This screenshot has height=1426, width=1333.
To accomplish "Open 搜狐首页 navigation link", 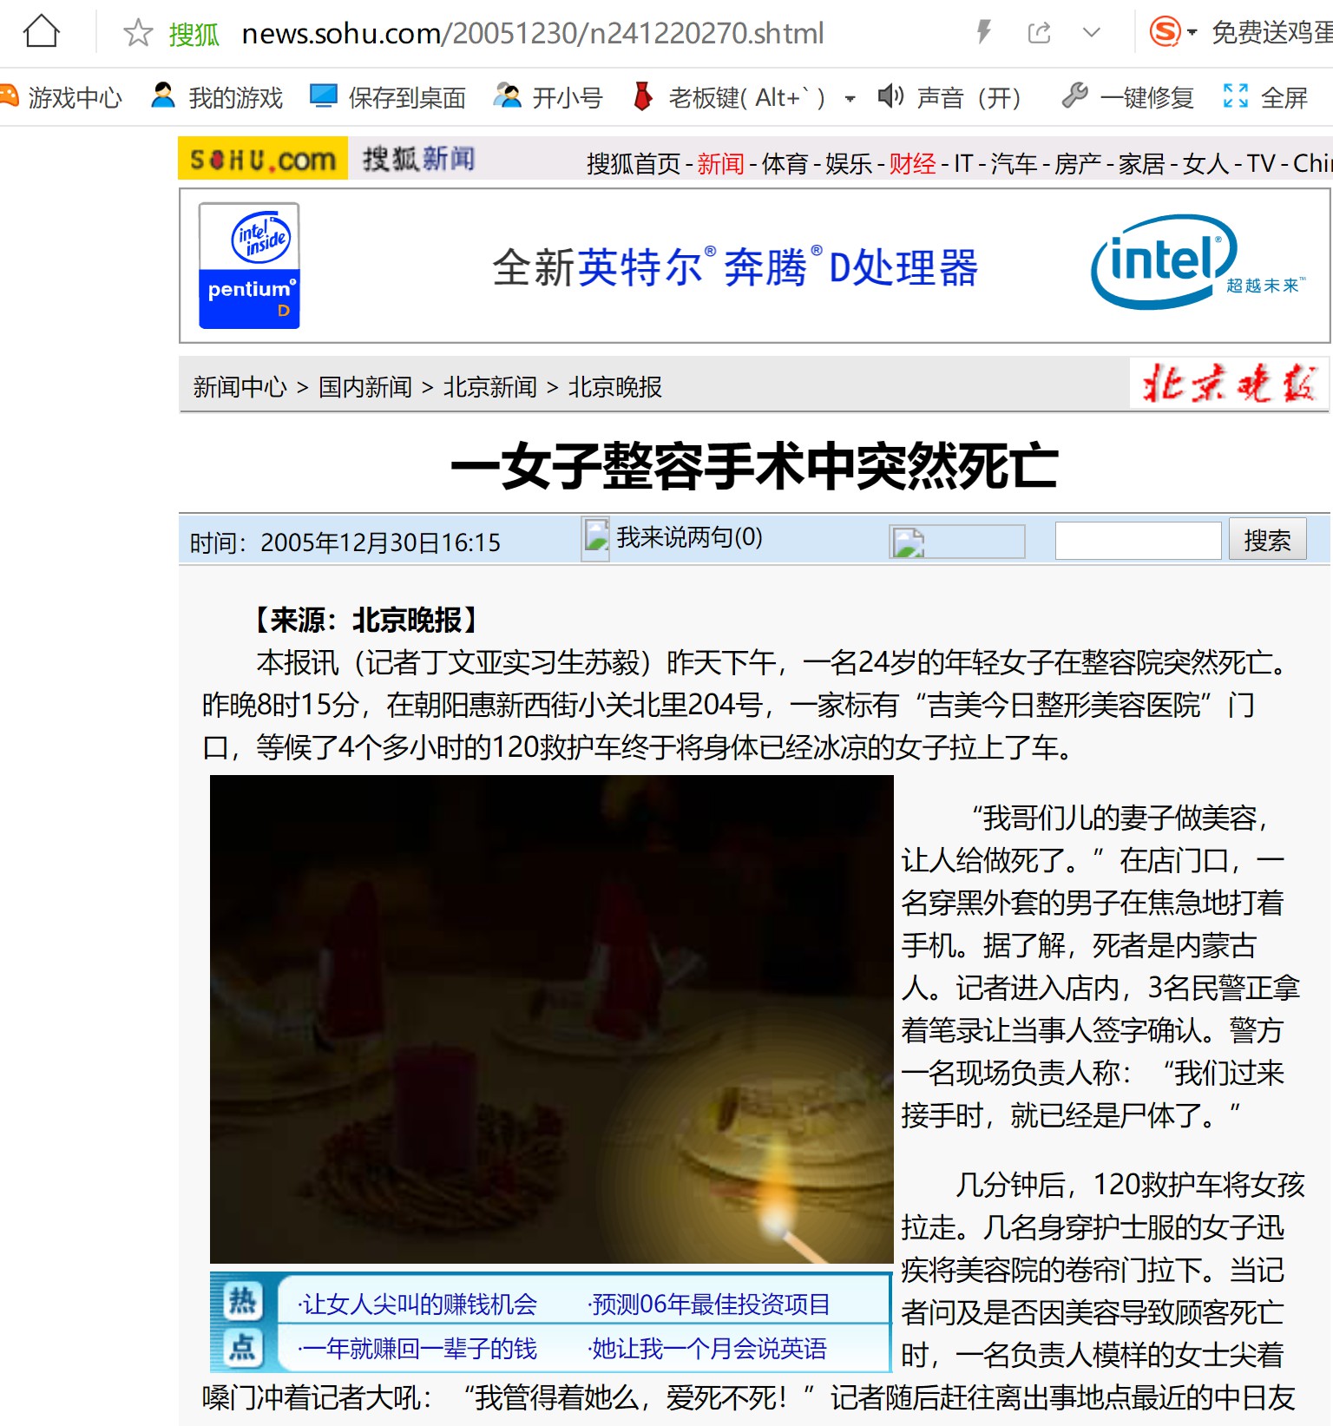I will 634,163.
